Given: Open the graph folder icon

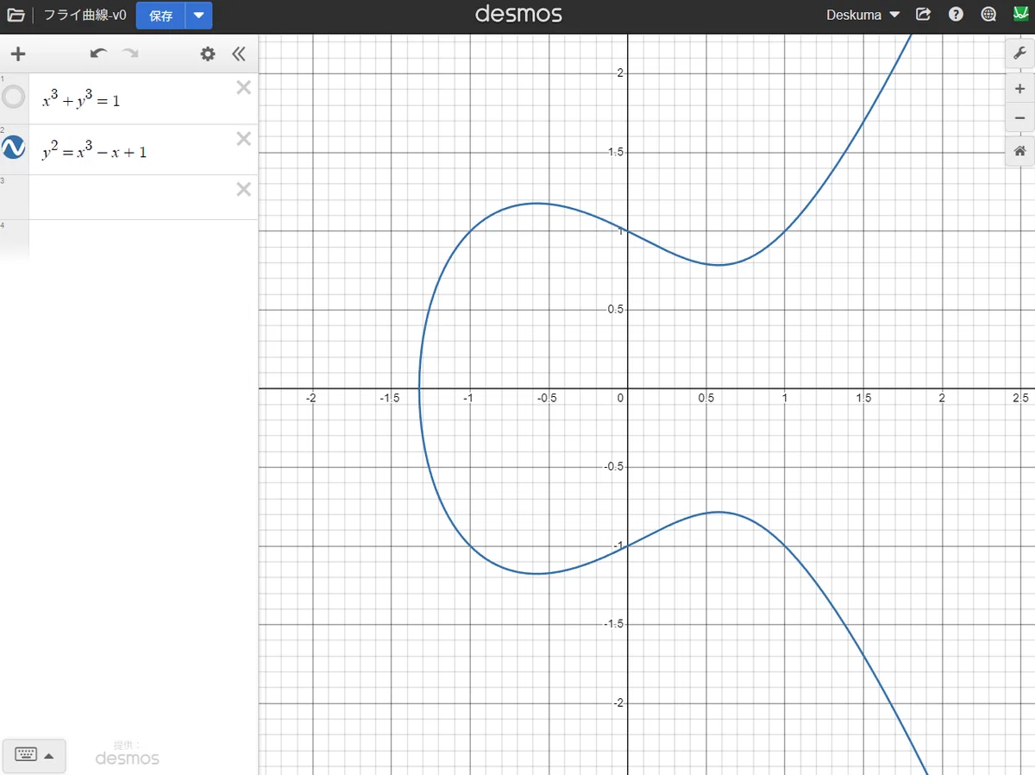Looking at the screenshot, I should point(16,15).
